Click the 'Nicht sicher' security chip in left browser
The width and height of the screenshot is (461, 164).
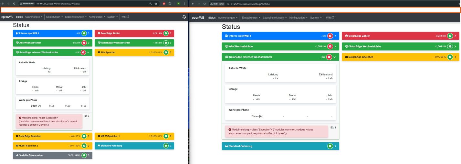27,4
